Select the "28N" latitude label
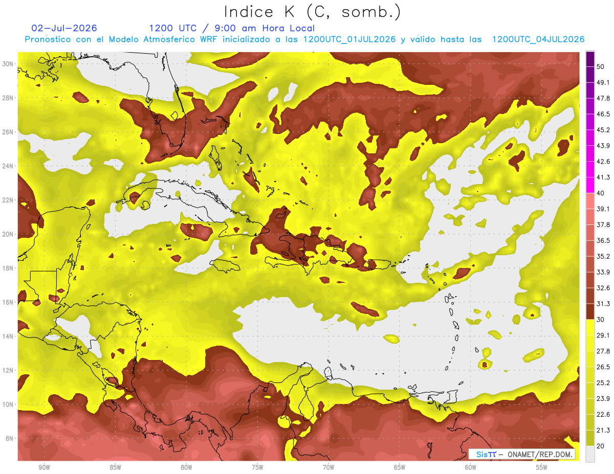This screenshot has width=614, height=474. click(x=8, y=98)
